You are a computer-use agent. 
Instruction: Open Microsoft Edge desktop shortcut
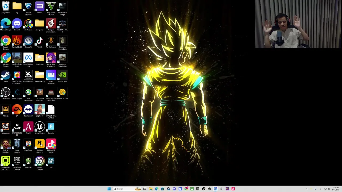coord(6,25)
